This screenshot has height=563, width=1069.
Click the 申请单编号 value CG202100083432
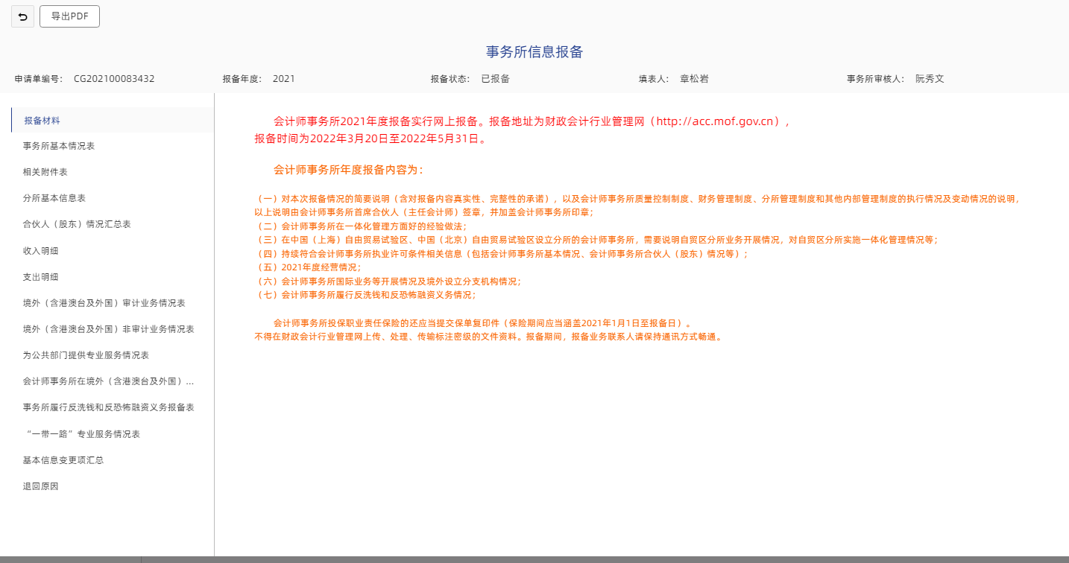(x=114, y=79)
